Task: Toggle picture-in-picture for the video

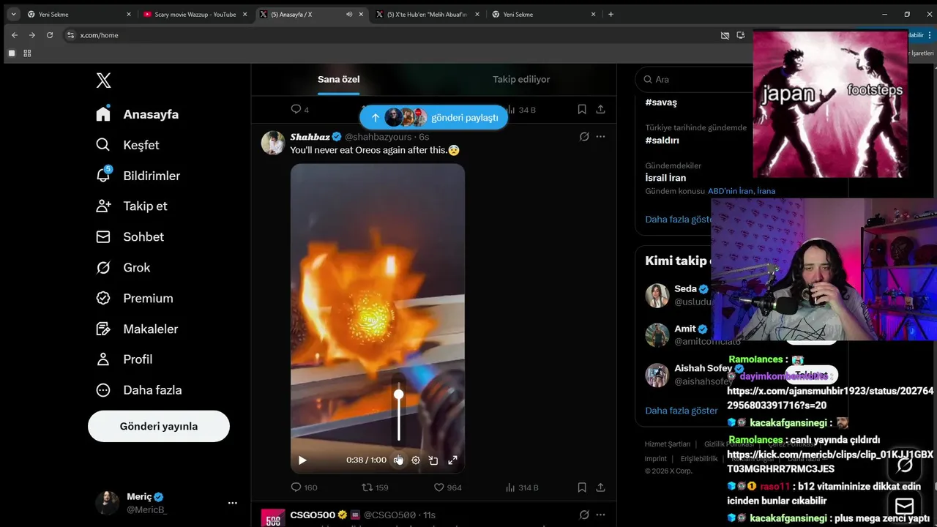Action: pyautogui.click(x=433, y=460)
